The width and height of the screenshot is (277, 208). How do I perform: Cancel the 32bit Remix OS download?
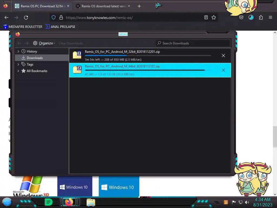(223, 56)
